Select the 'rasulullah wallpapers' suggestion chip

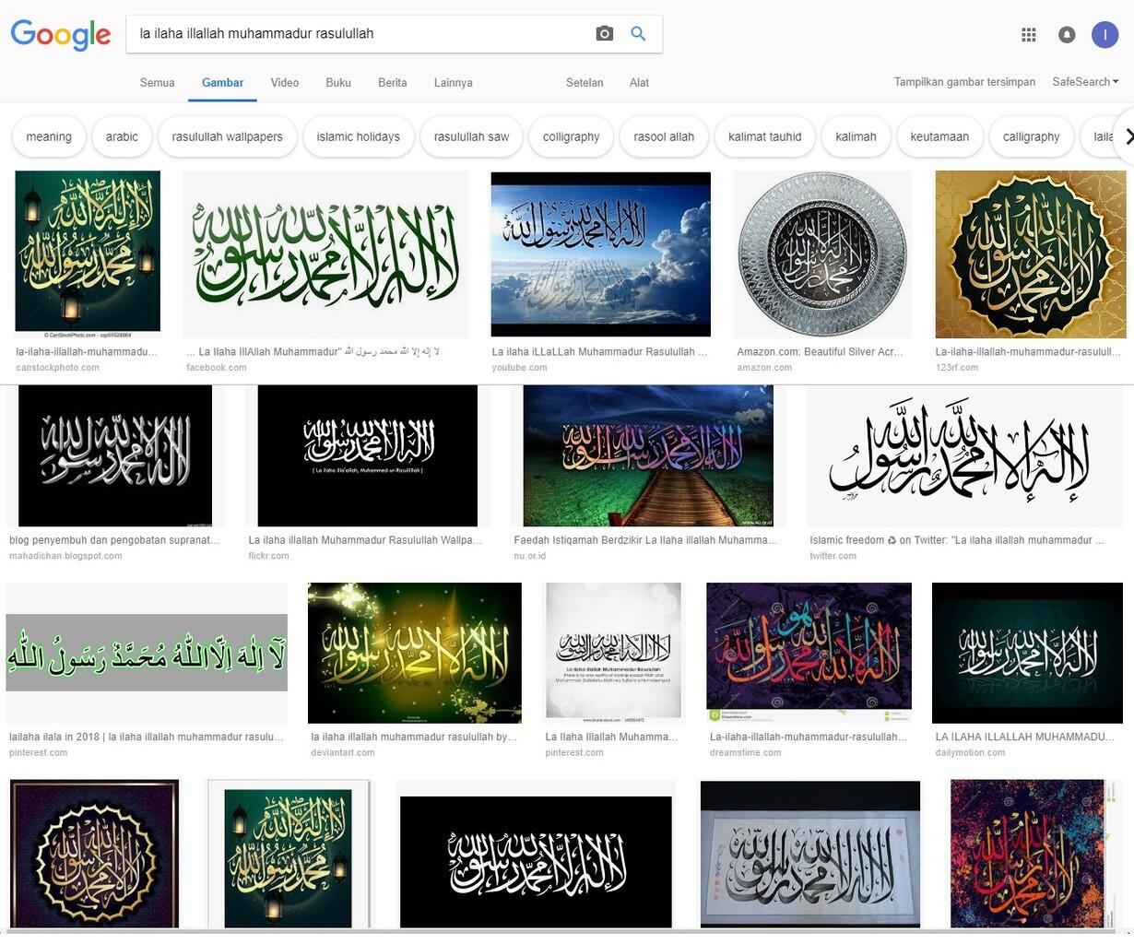coord(227,136)
